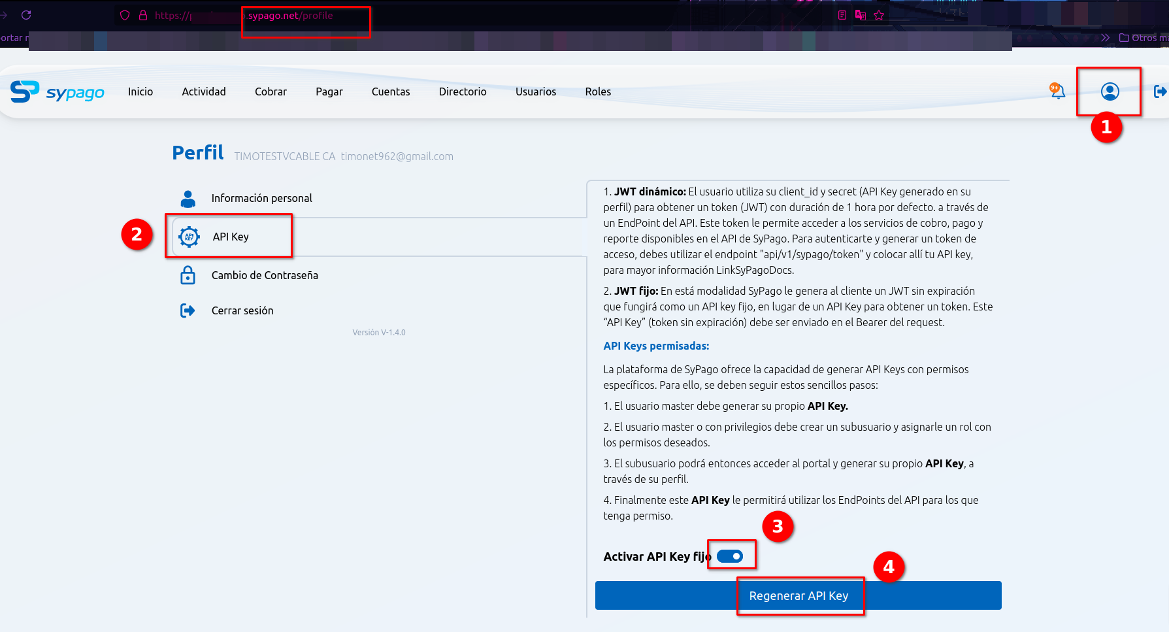Click the SyPago logo

point(58,91)
